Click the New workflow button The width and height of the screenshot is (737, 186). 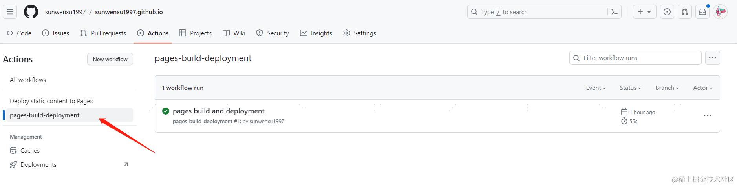(x=110, y=59)
